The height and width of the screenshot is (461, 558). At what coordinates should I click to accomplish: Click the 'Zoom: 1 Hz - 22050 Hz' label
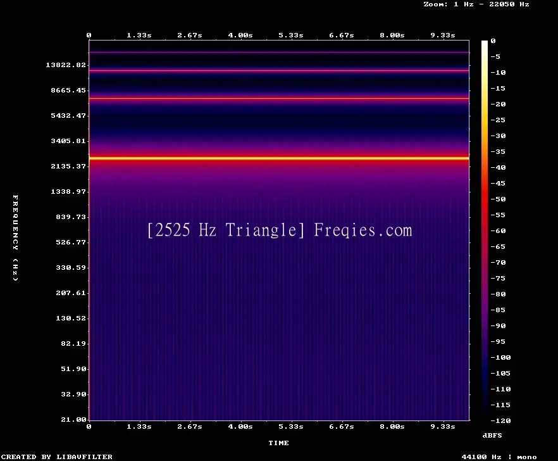click(x=476, y=4)
